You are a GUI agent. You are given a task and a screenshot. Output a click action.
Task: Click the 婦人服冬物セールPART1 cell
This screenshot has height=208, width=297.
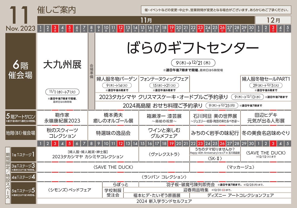pyautogui.click(x=266, y=84)
